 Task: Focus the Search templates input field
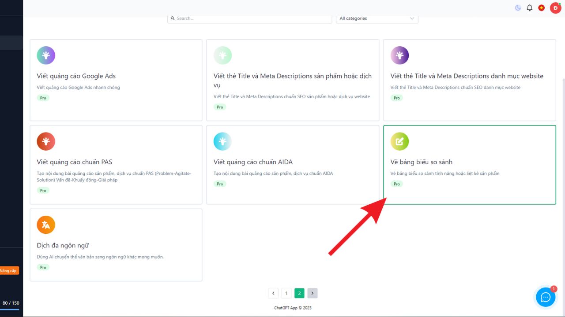click(250, 18)
